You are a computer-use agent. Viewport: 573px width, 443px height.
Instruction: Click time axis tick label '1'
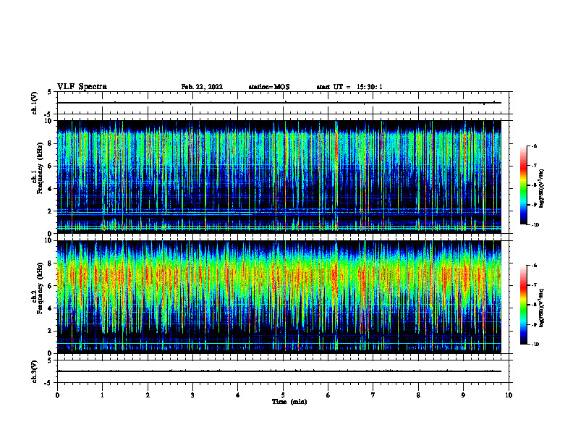(x=102, y=395)
